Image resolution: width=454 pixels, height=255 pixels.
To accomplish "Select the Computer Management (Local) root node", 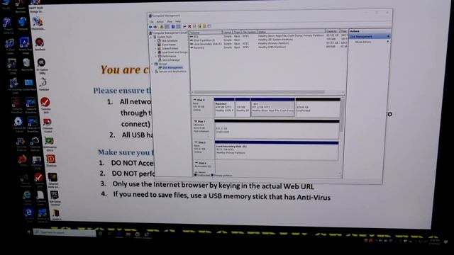I will [168, 33].
